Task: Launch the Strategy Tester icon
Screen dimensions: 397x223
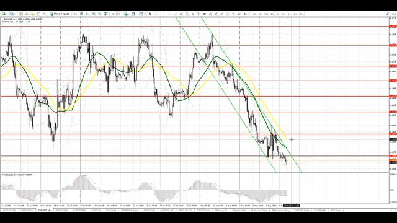Action: coord(44,14)
